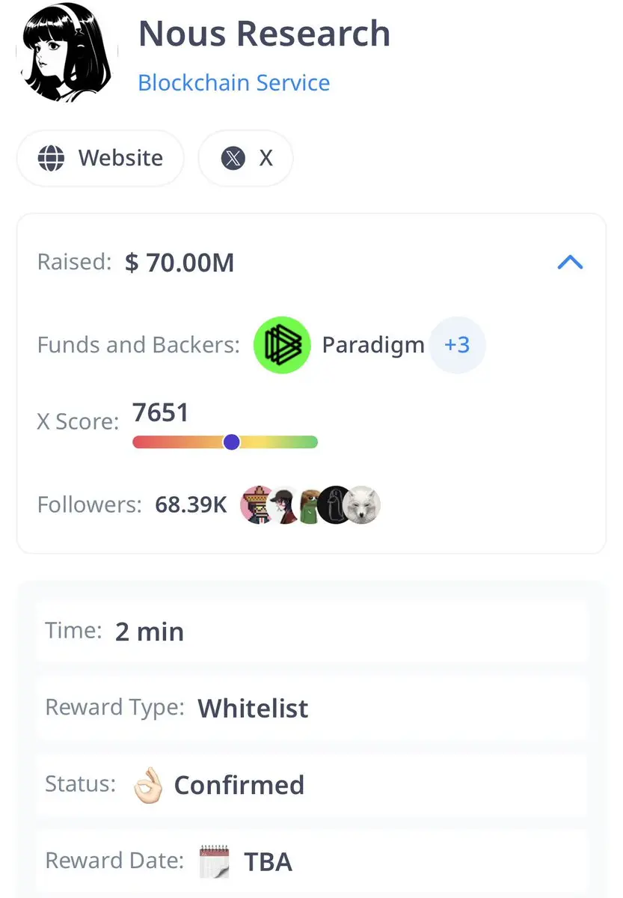Click the calendar icon beside TBA
Image resolution: width=623 pixels, height=898 pixels.
click(215, 861)
